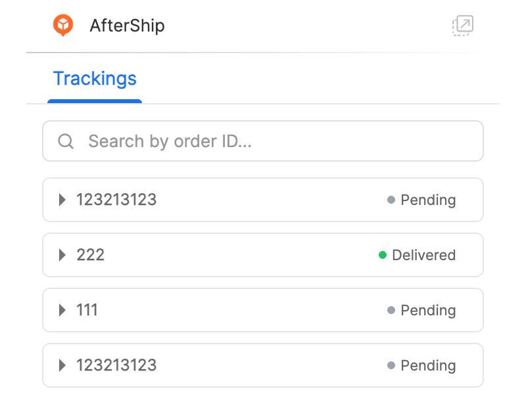Expand the bottommost 123213123 tracking arrow
This screenshot has height=406, width=526.
tap(62, 365)
